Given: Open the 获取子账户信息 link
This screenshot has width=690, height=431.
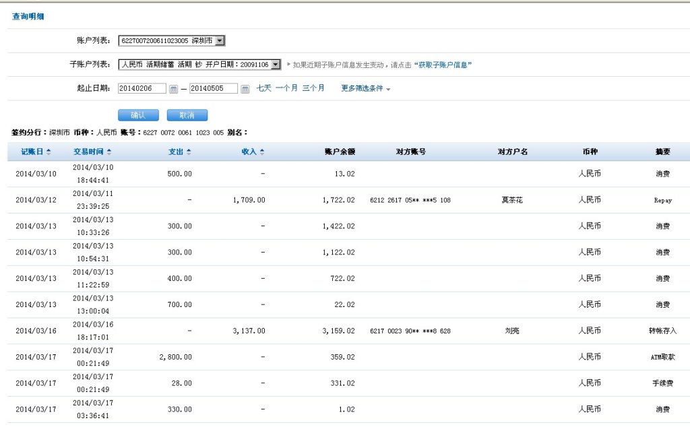Looking at the screenshot, I should (x=443, y=65).
